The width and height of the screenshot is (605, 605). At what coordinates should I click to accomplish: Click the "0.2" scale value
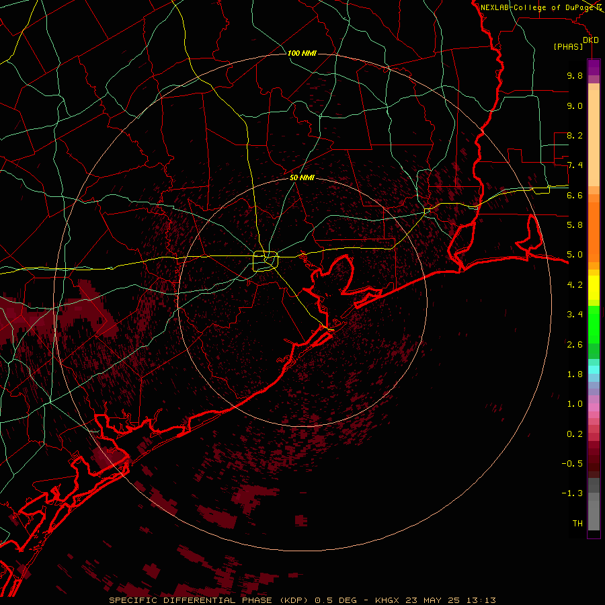point(575,434)
